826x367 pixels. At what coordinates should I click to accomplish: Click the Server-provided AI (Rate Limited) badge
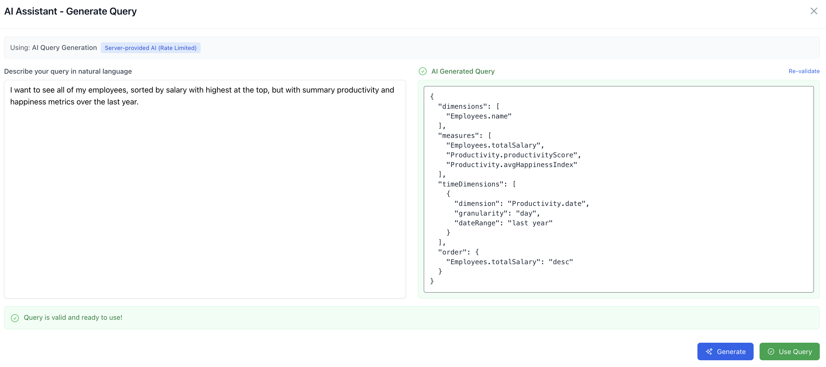(150, 48)
